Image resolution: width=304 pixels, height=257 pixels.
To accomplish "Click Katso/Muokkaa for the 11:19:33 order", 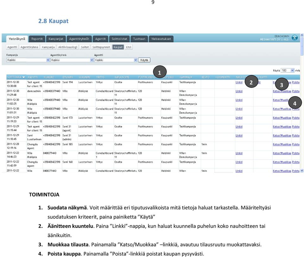I will point(282,118).
